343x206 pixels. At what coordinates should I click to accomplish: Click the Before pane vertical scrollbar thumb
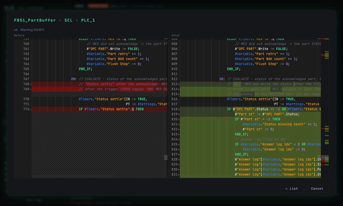pyautogui.click(x=166, y=158)
